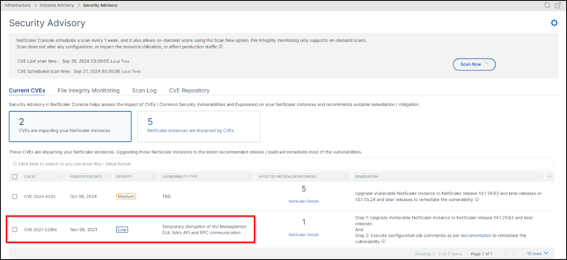Select the 2 CVEs impacting instances card
567x260 pixels.
tap(70, 126)
